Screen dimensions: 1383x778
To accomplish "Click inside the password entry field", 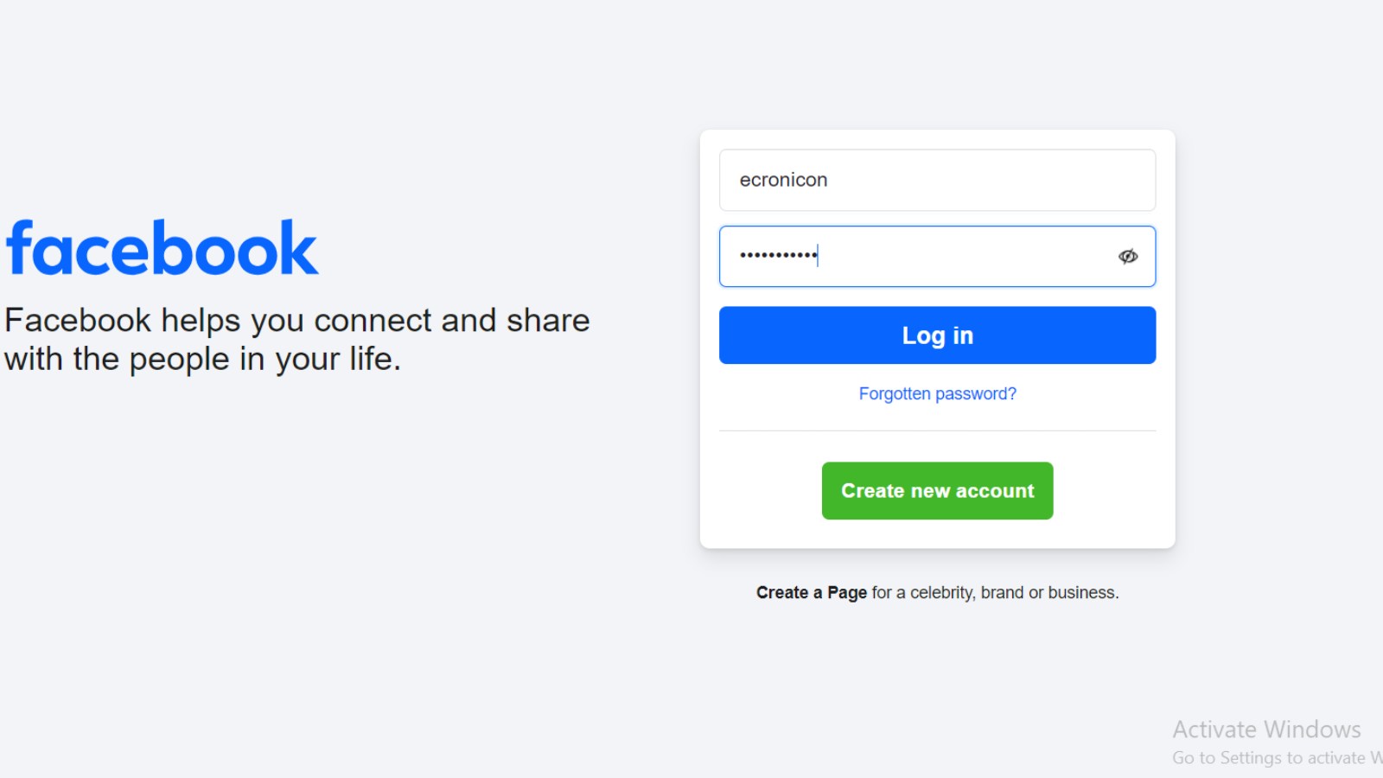I will pos(916,256).
